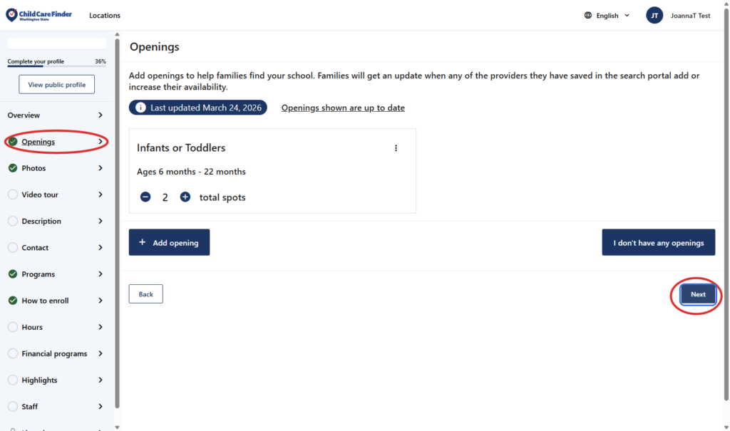
Task: Click Openings shown are up to date link
Action: (x=343, y=108)
